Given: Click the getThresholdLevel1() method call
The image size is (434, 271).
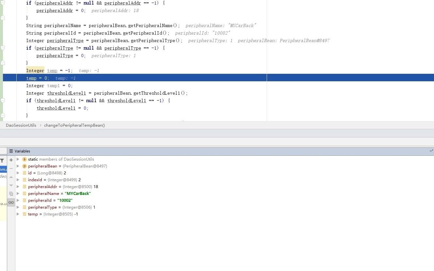Looking at the screenshot, I should (159, 93).
